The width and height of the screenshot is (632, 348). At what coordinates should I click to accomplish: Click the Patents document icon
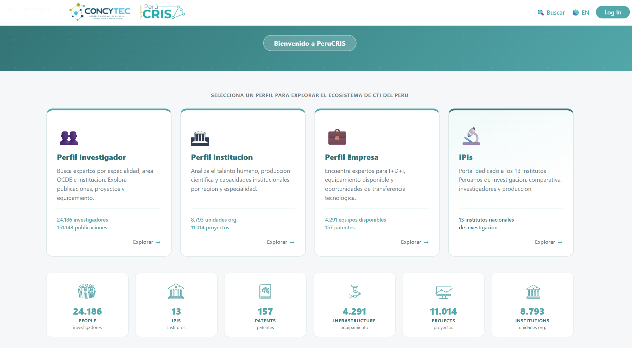265,291
